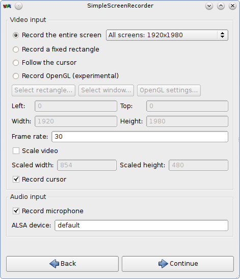Click into the Frame rate input field
Screen dimensions: 240x279
pyautogui.click(x=140, y=137)
